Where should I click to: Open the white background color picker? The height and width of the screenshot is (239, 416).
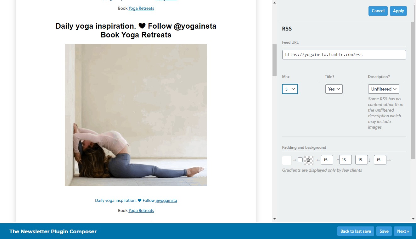click(x=287, y=160)
